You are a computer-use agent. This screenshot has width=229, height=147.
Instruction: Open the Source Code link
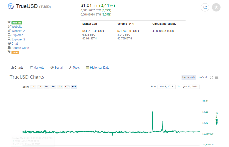pyautogui.click(x=20, y=48)
